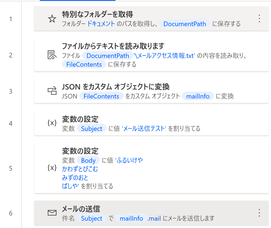Click the FileContents variable chip in step 2
Screen dimensions: 271x228
pos(84,64)
